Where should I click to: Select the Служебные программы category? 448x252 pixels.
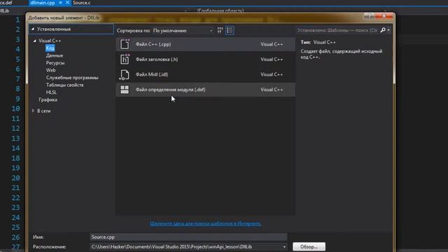click(x=72, y=78)
